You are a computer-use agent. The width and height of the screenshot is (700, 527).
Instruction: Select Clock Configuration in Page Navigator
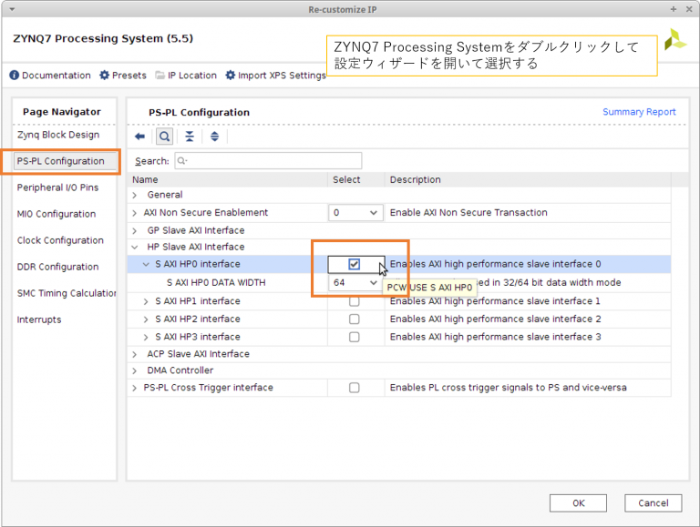coord(60,241)
